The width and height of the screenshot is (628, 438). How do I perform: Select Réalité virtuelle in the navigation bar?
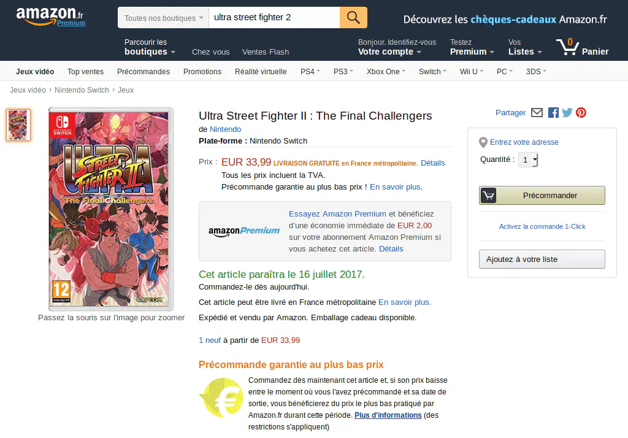click(x=261, y=72)
